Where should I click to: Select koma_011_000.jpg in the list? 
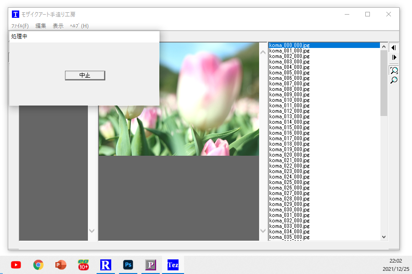tap(324, 105)
